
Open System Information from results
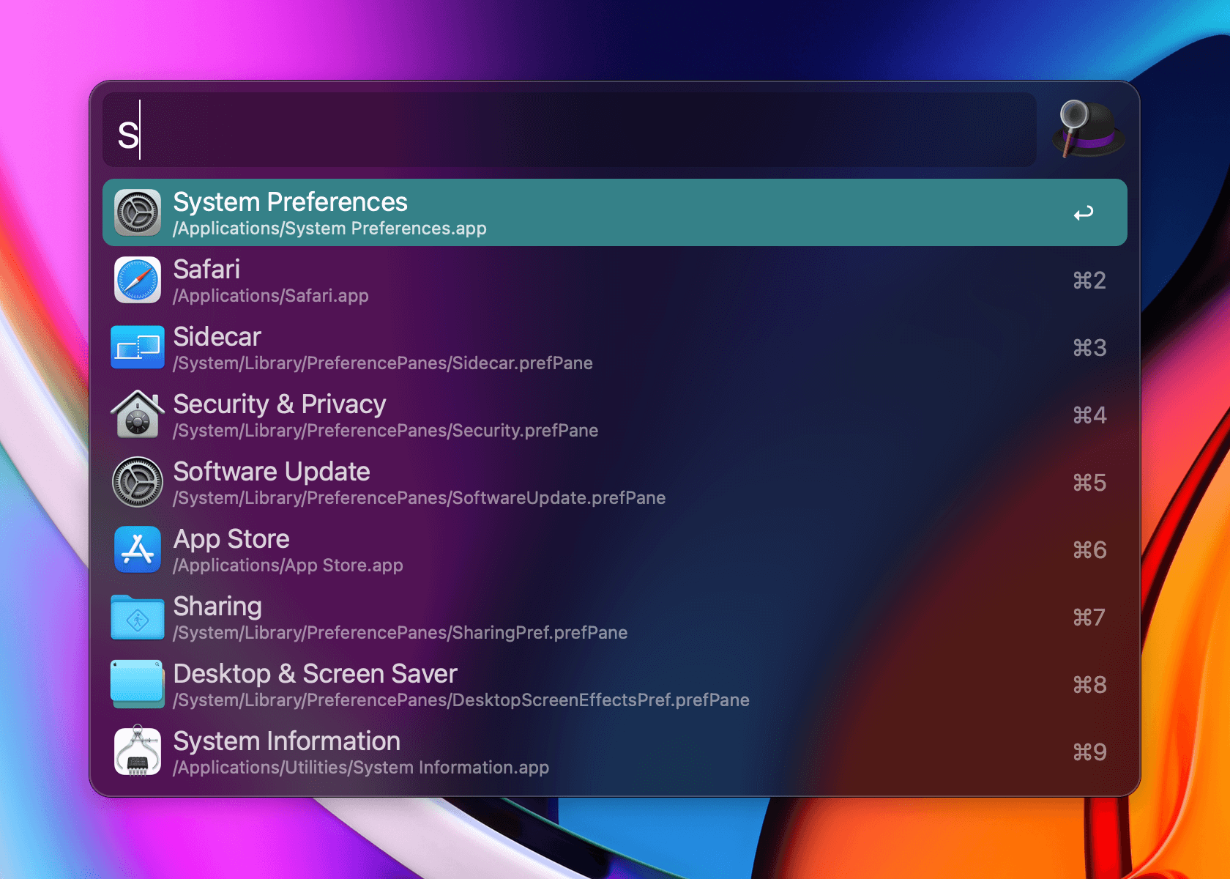tap(439, 752)
